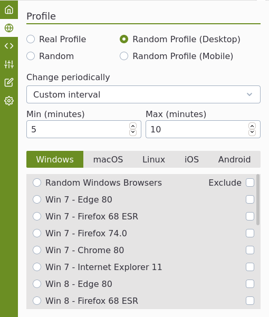Choose Random Windows Browsers option

click(37, 182)
